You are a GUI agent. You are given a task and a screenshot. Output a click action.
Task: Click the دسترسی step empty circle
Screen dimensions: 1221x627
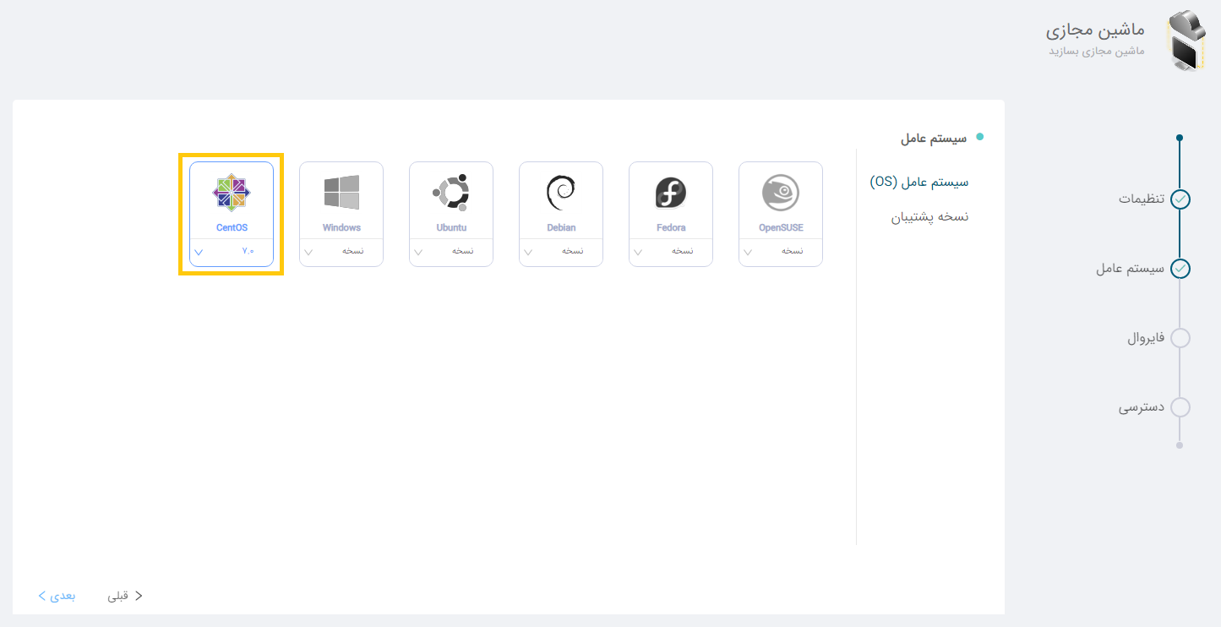(1180, 407)
